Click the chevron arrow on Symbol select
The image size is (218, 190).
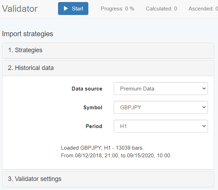204,108
